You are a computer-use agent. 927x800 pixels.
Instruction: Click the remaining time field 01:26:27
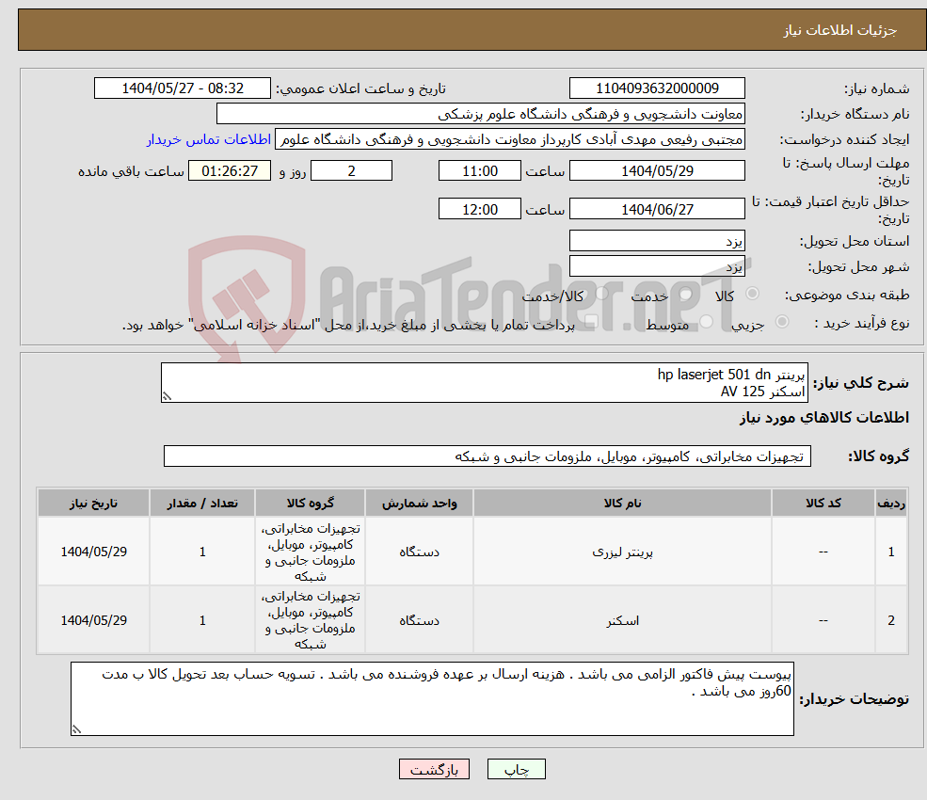(x=230, y=171)
